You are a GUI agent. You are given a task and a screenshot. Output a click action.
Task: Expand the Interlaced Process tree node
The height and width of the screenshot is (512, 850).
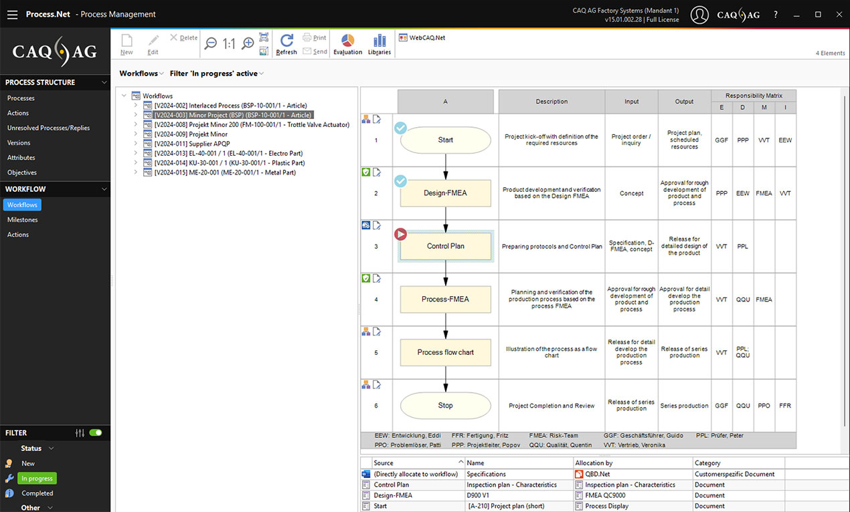click(x=135, y=106)
